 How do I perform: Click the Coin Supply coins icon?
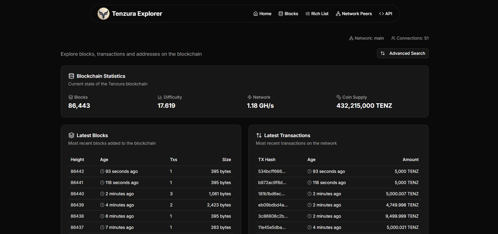click(x=339, y=97)
